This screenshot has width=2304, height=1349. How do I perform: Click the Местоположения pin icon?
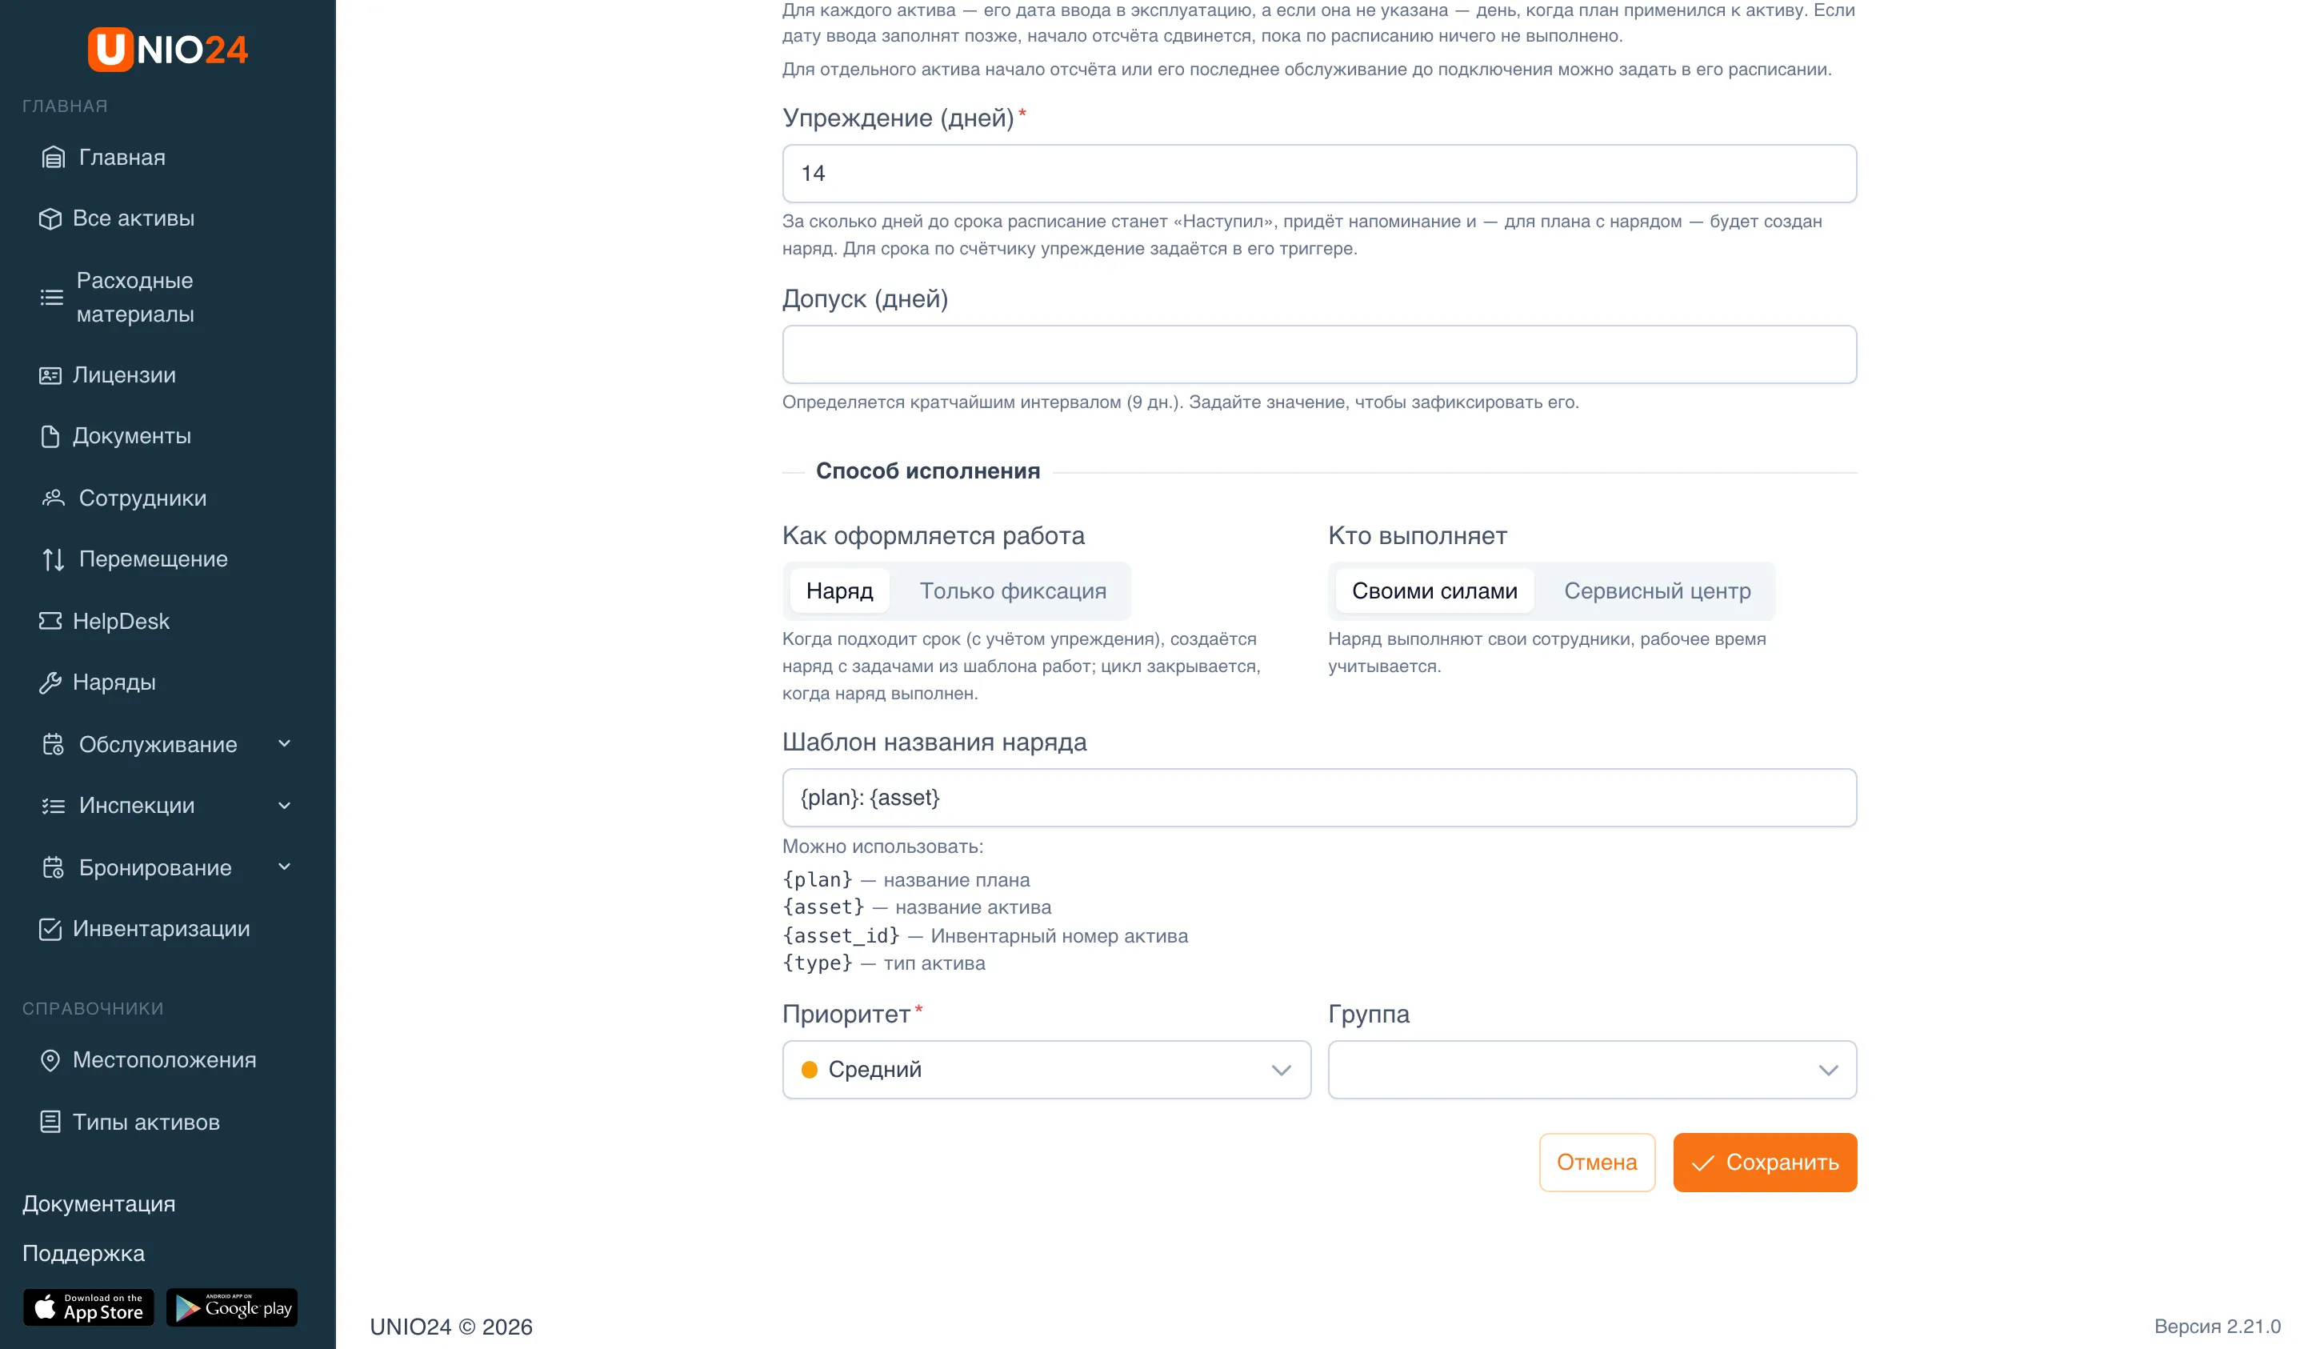[x=50, y=1060]
